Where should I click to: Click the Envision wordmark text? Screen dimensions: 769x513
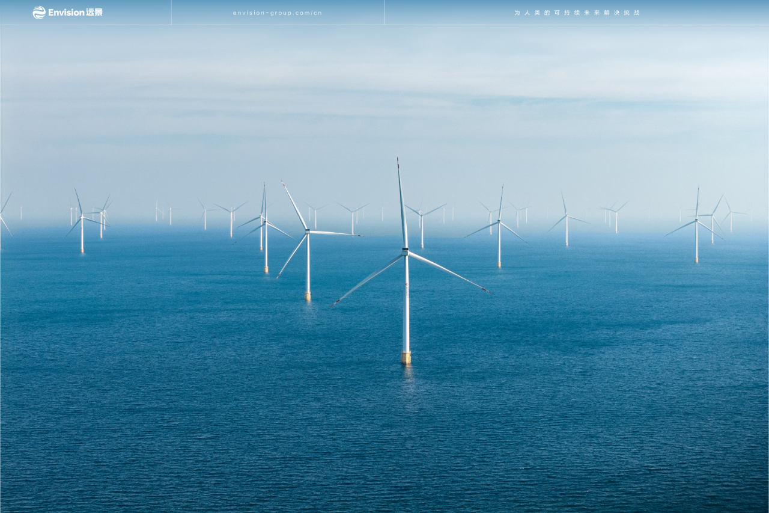(x=66, y=13)
